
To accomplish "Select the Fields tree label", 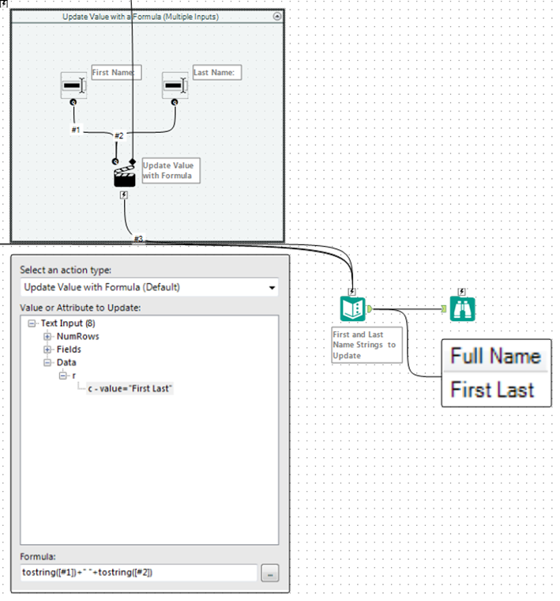I will [x=69, y=350].
